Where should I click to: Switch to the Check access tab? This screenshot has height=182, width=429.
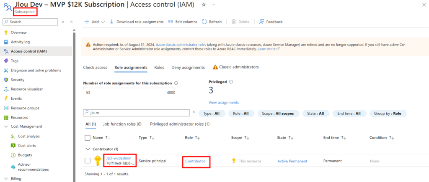[x=95, y=67]
